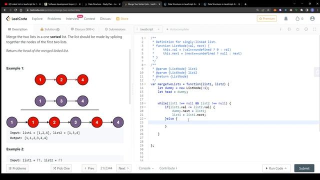Switch to Software development topics browser tab
This screenshot has width=320, height=180.
pos(62,4)
